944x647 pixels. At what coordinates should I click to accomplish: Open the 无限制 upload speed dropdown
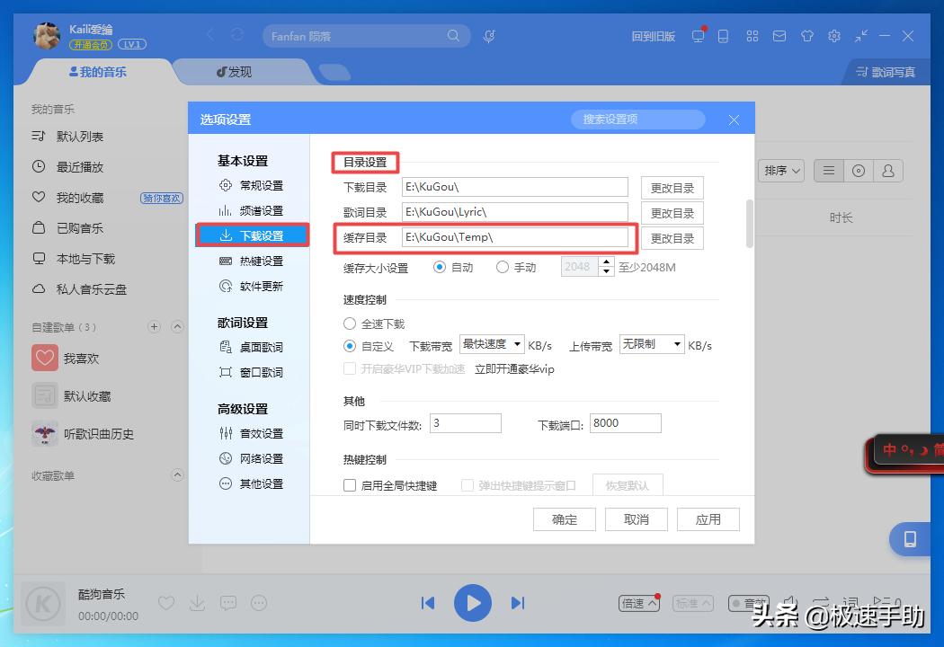click(651, 344)
